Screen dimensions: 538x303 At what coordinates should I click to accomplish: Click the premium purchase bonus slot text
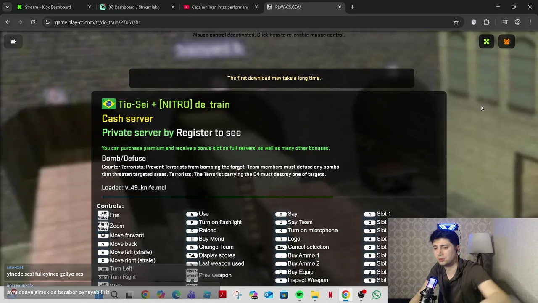216,148
